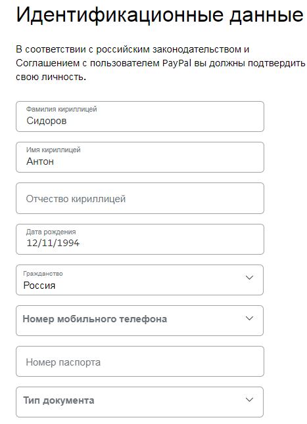Screen dimensions: 307x424
Task: Click the Гражданство label text
Action: coord(43,274)
